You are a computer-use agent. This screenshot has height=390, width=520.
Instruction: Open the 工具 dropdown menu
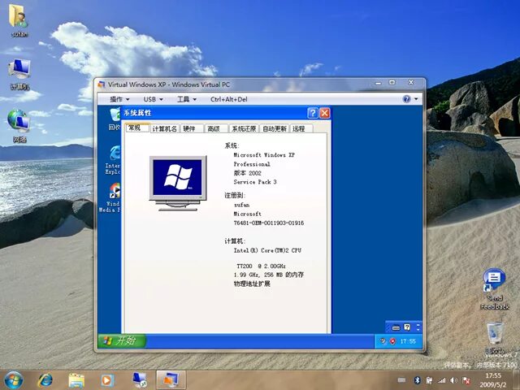(187, 99)
